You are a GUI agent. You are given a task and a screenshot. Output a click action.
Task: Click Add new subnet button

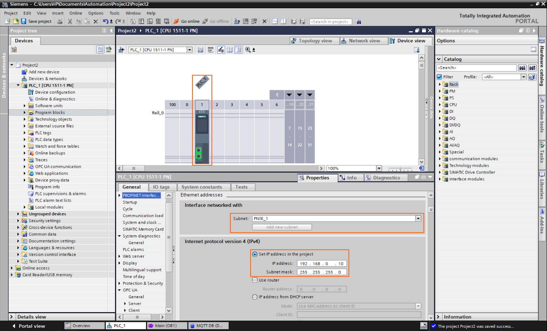[282, 227]
